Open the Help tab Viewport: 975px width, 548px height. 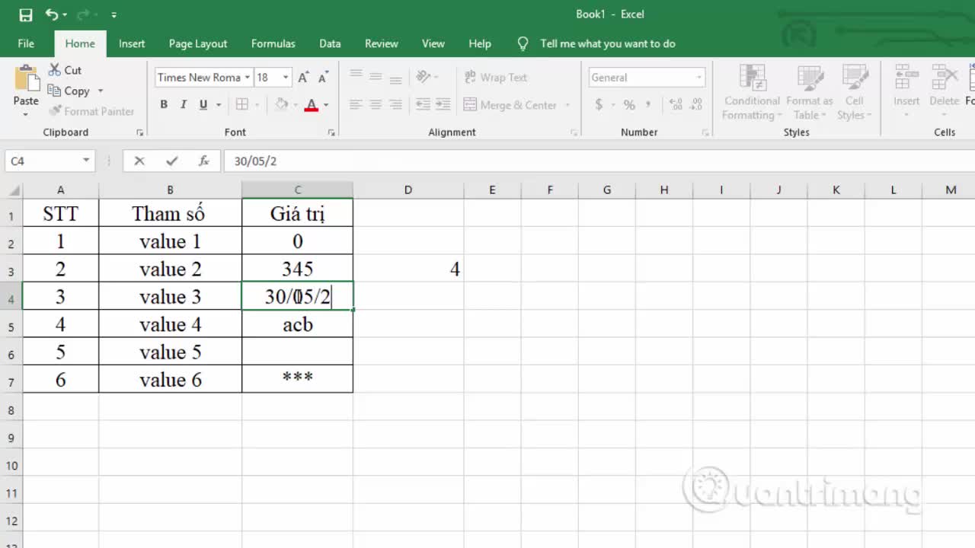pos(480,43)
